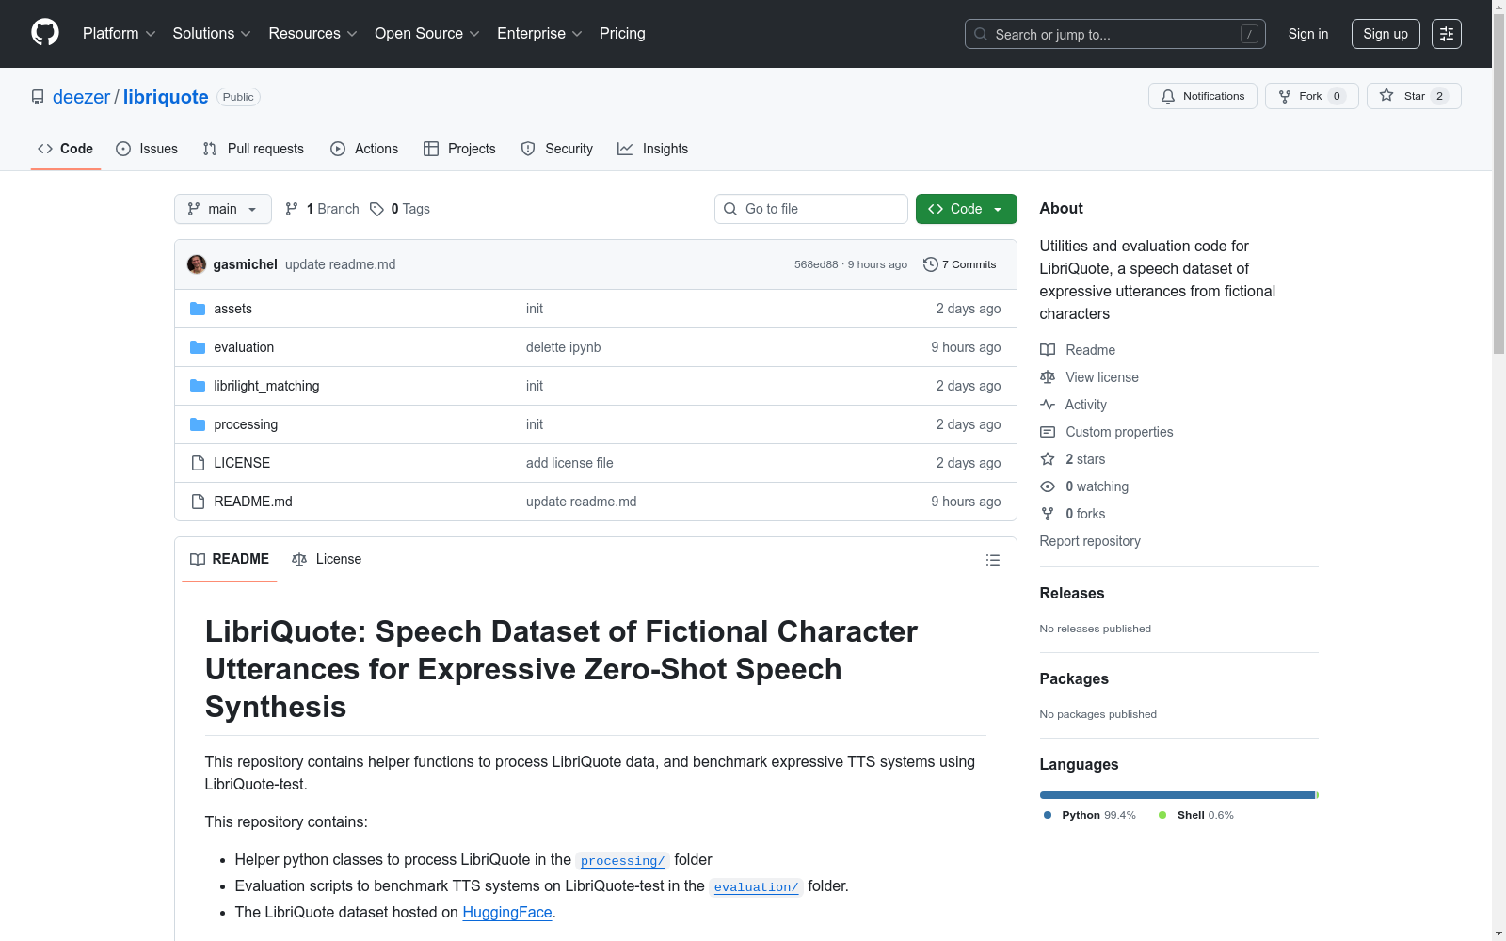Select the README tab in file viewer
Screen dimensions: 1506x941
230,559
